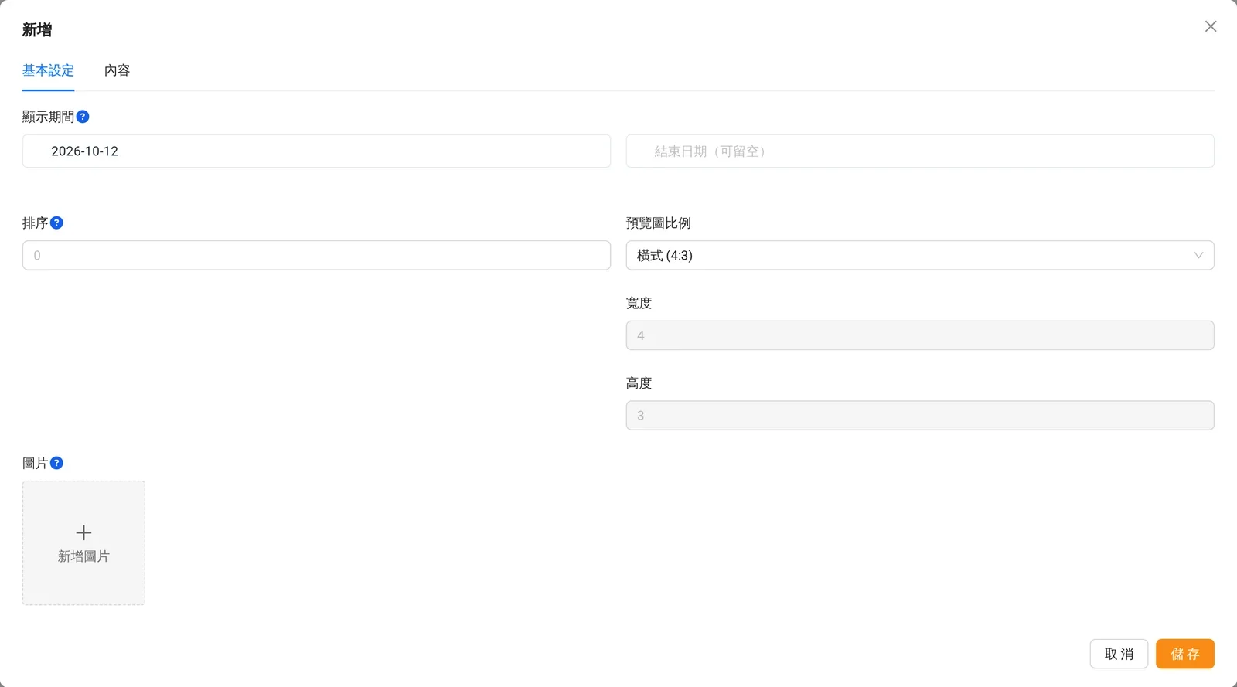Click the help icon beside 排序
This screenshot has width=1237, height=687.
56,223
